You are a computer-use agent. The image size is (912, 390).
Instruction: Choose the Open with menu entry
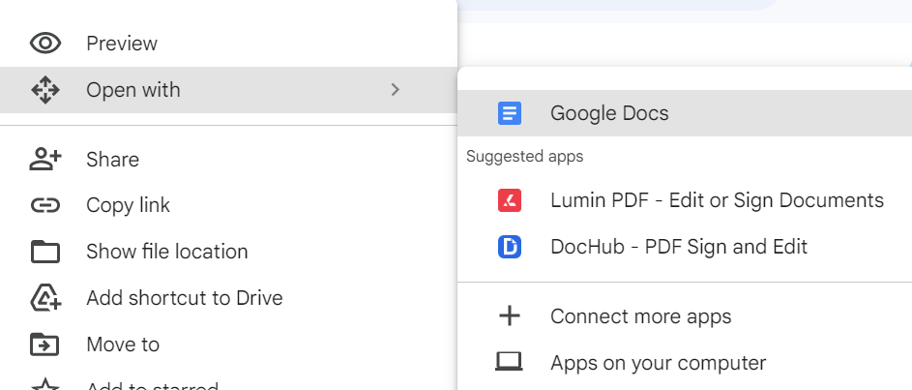tap(228, 90)
